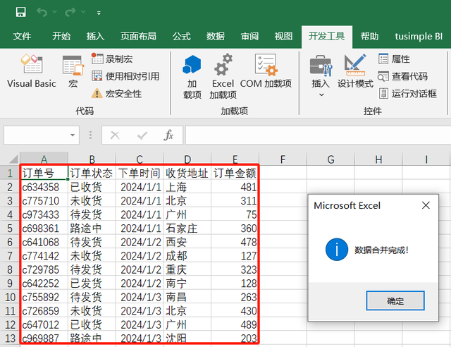Image resolution: width=451 pixels, height=347 pixels.
Task: Select column H header
Action: (x=378, y=159)
